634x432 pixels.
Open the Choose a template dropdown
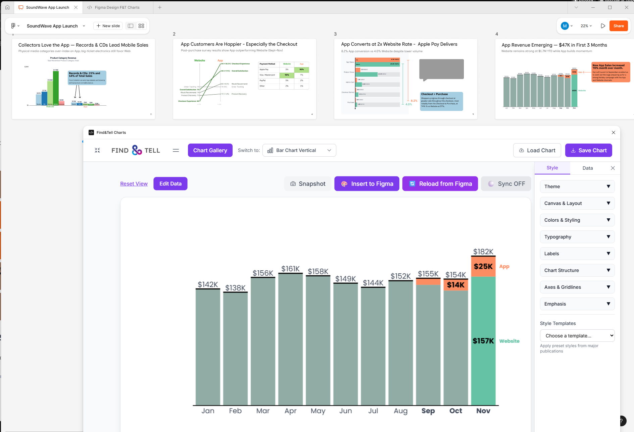click(x=577, y=336)
